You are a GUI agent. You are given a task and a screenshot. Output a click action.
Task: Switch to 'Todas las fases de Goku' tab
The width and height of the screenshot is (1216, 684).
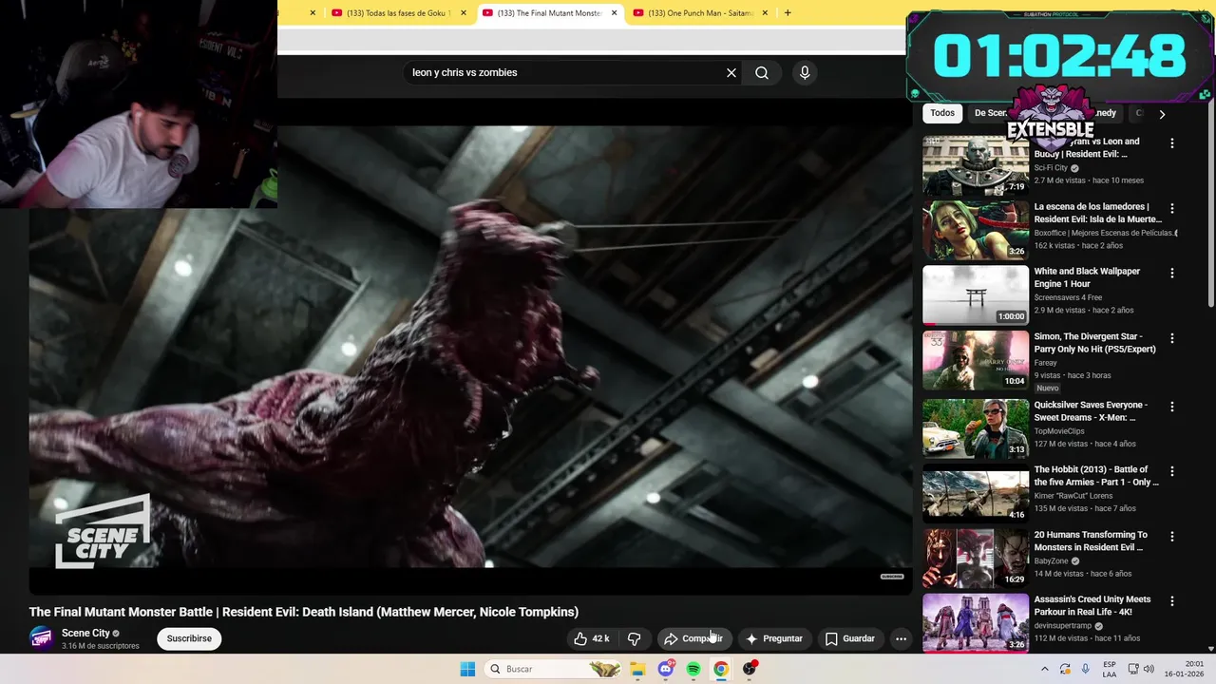pyautogui.click(x=399, y=13)
